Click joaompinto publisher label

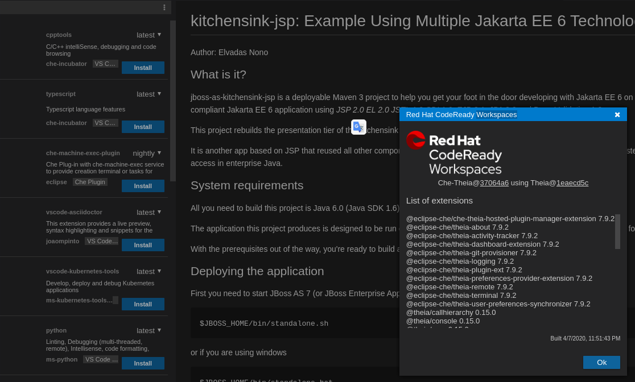tap(63, 241)
